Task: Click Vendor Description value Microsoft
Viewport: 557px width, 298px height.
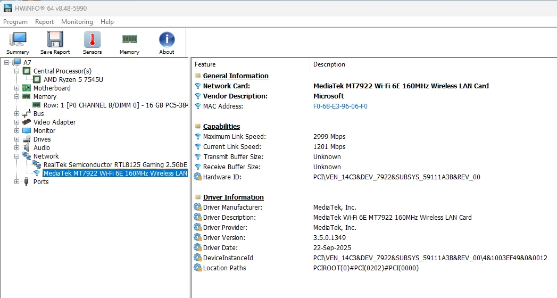Action: click(329, 96)
